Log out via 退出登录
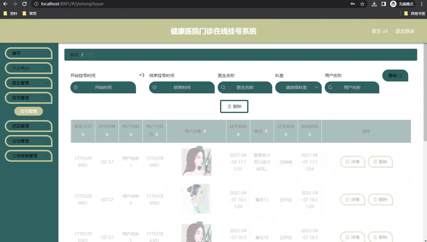Screen dimensions: 427x242 pyautogui.click(x=405, y=31)
